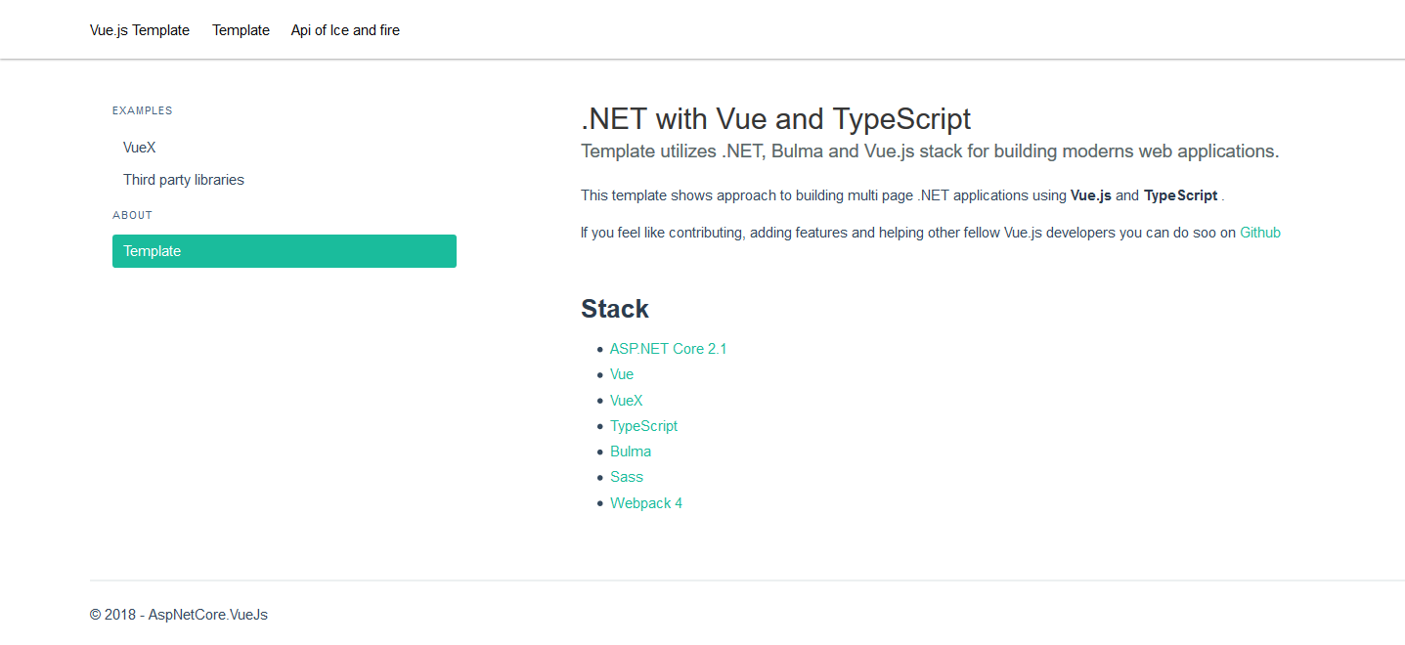1405x645 pixels.
Task: Click the .NET with Vue and TypeScript title
Action: tap(775, 119)
